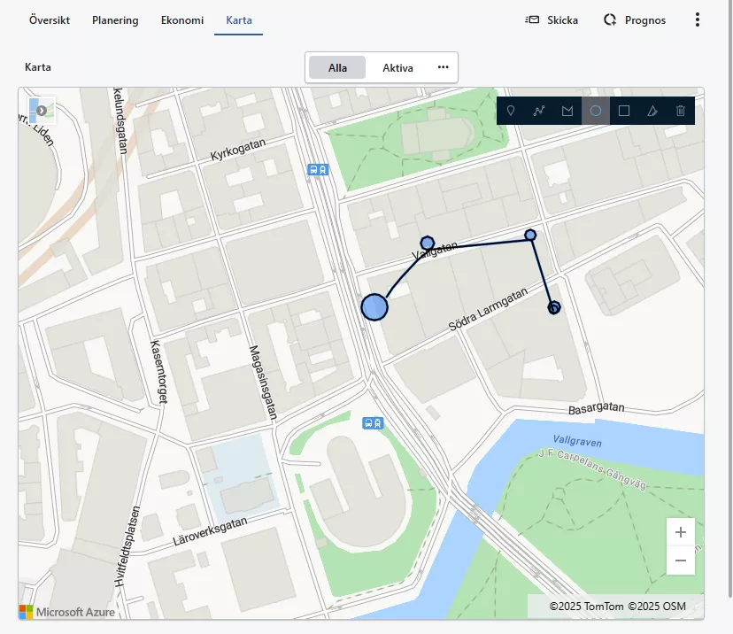This screenshot has width=733, height=634.
Task: Activate the erase shapes tool
Action: pos(652,111)
